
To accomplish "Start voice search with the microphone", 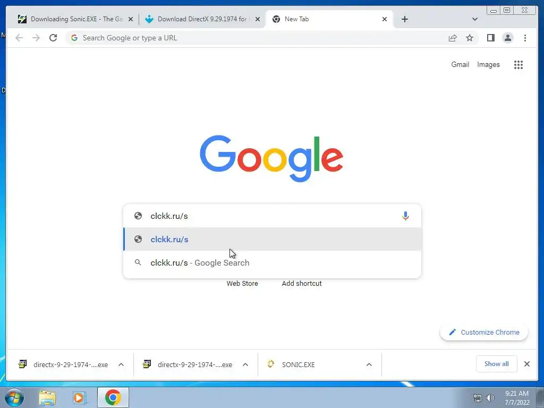I will tap(405, 216).
